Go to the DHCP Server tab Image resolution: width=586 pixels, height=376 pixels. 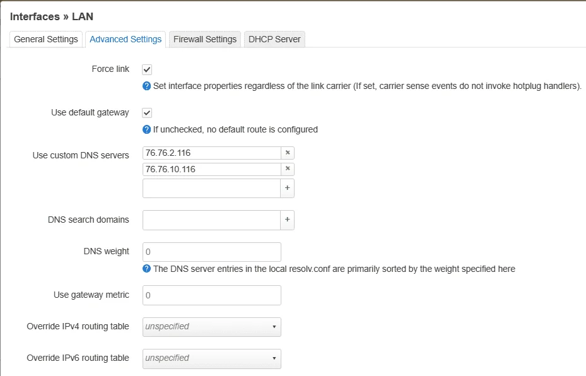pos(274,39)
